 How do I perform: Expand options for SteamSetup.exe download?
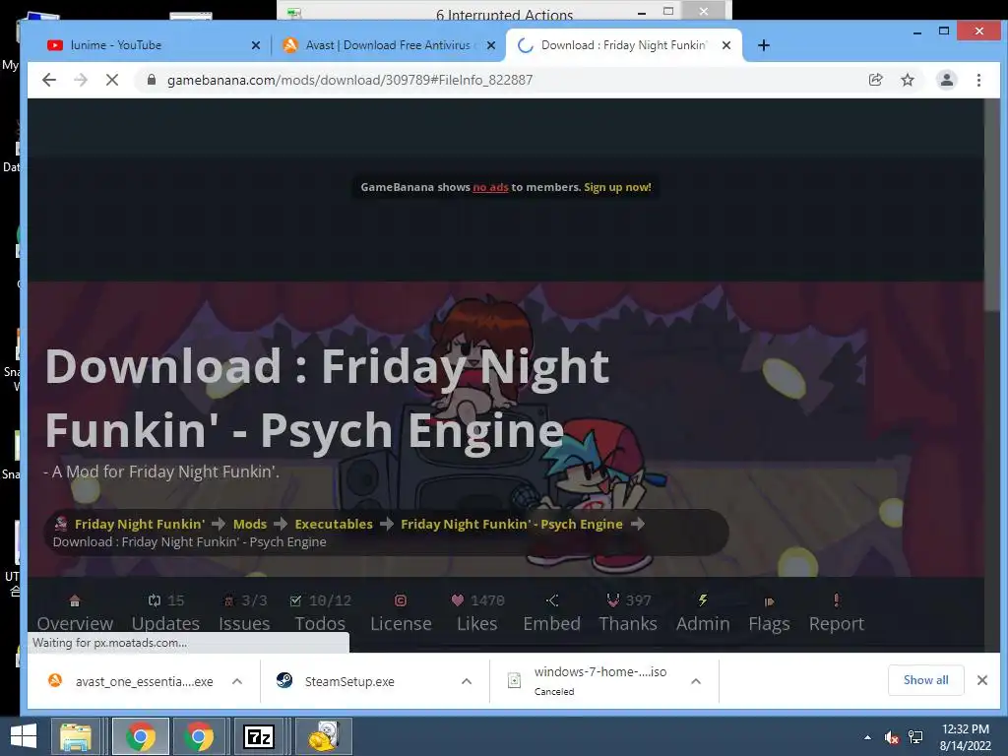(x=467, y=681)
